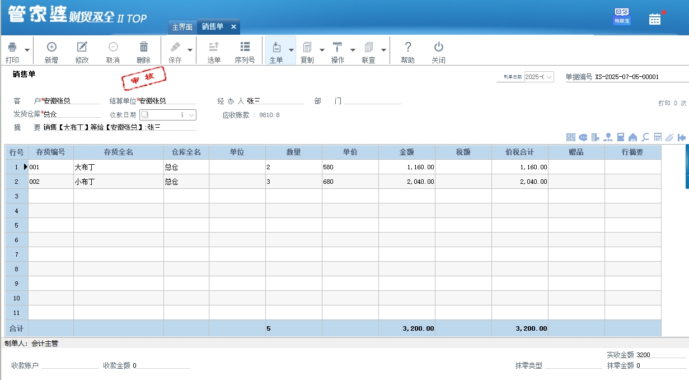Viewport: 689px width, 380px height.
Task: Open the 物联宝 icon in the header
Action: 622,16
